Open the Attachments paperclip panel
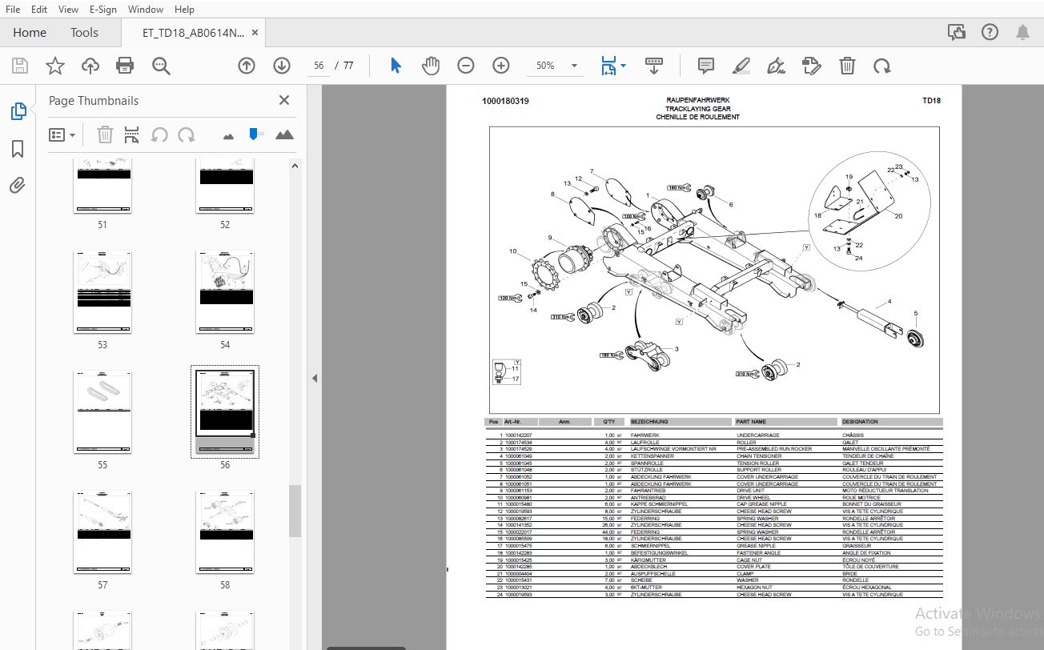The height and width of the screenshot is (650, 1044). click(18, 186)
